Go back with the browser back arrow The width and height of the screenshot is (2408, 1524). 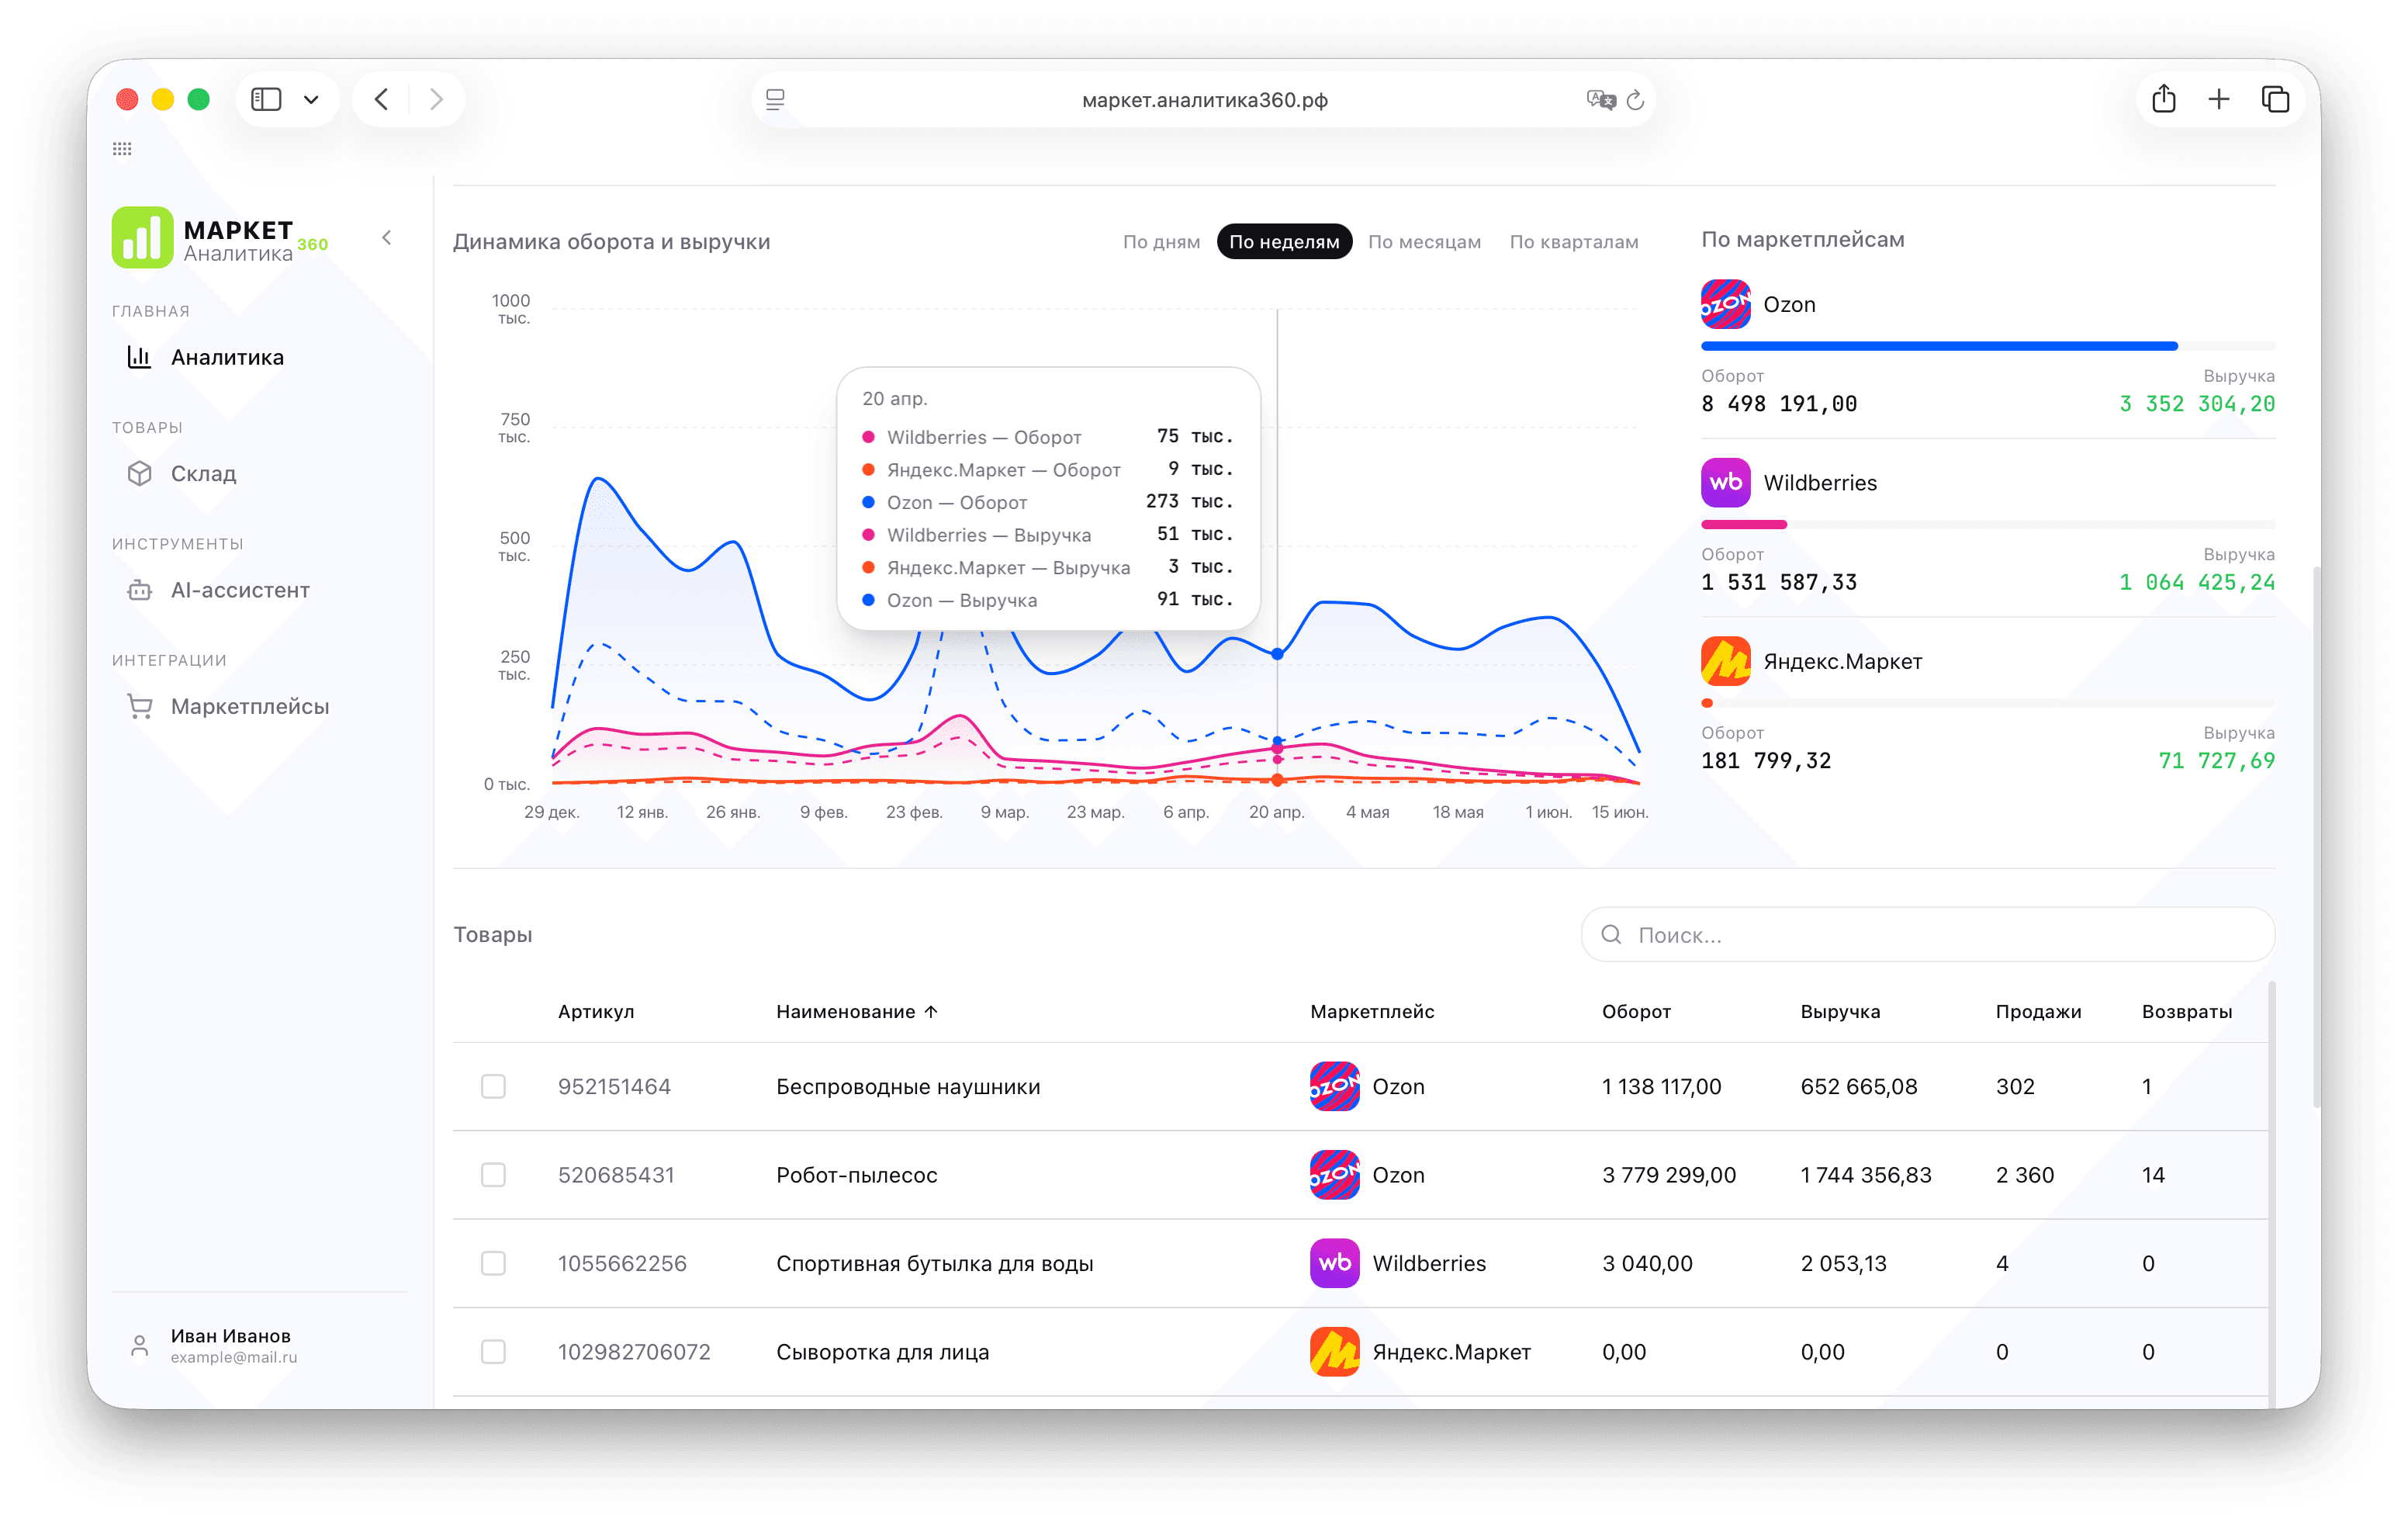coord(381,99)
